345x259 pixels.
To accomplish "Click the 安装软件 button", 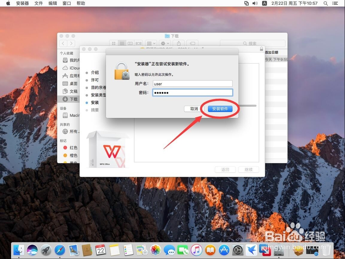I will [220, 109].
